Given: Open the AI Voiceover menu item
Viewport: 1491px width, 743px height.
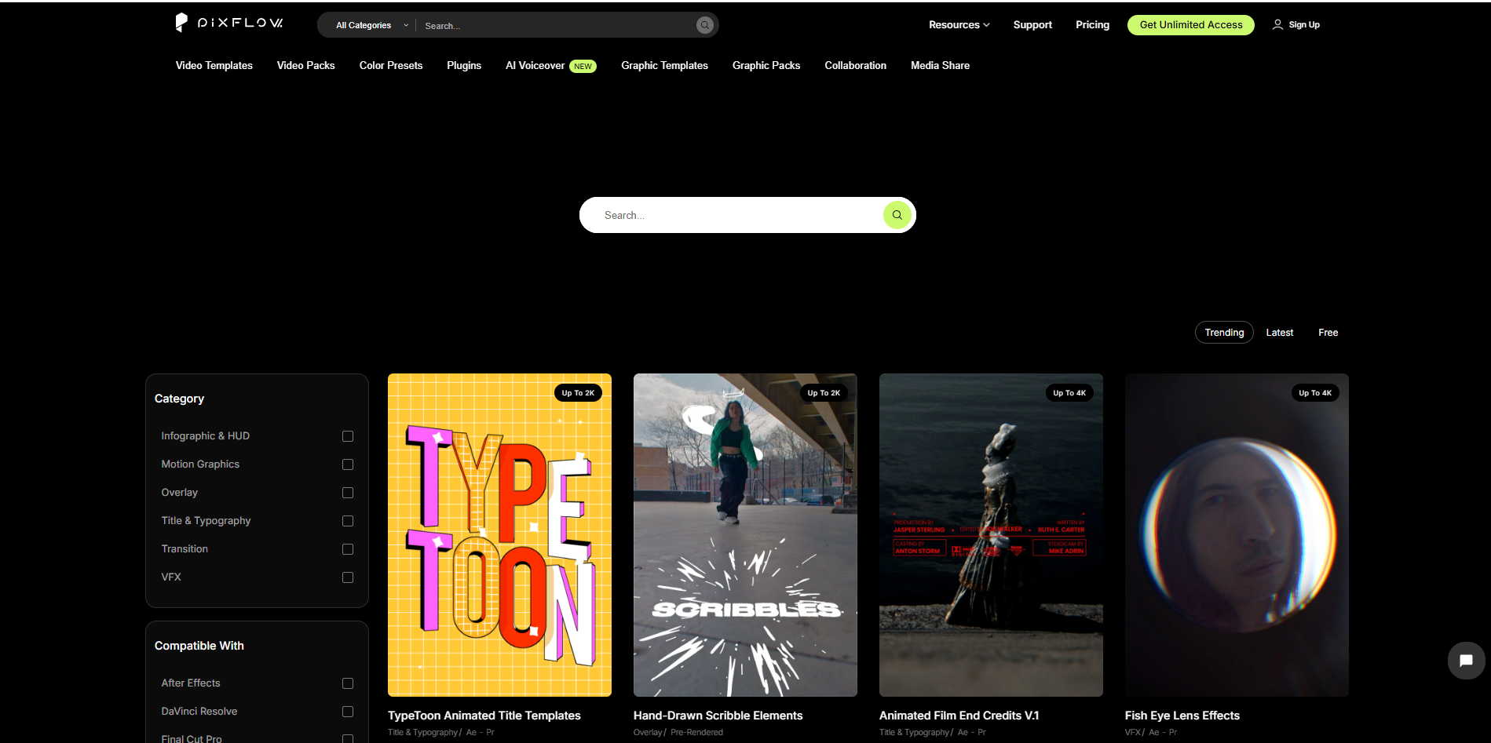Looking at the screenshot, I should coord(535,66).
